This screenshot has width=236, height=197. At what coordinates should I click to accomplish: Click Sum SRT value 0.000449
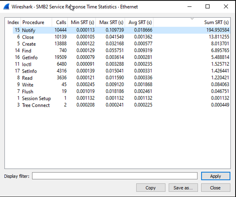click(x=220, y=105)
